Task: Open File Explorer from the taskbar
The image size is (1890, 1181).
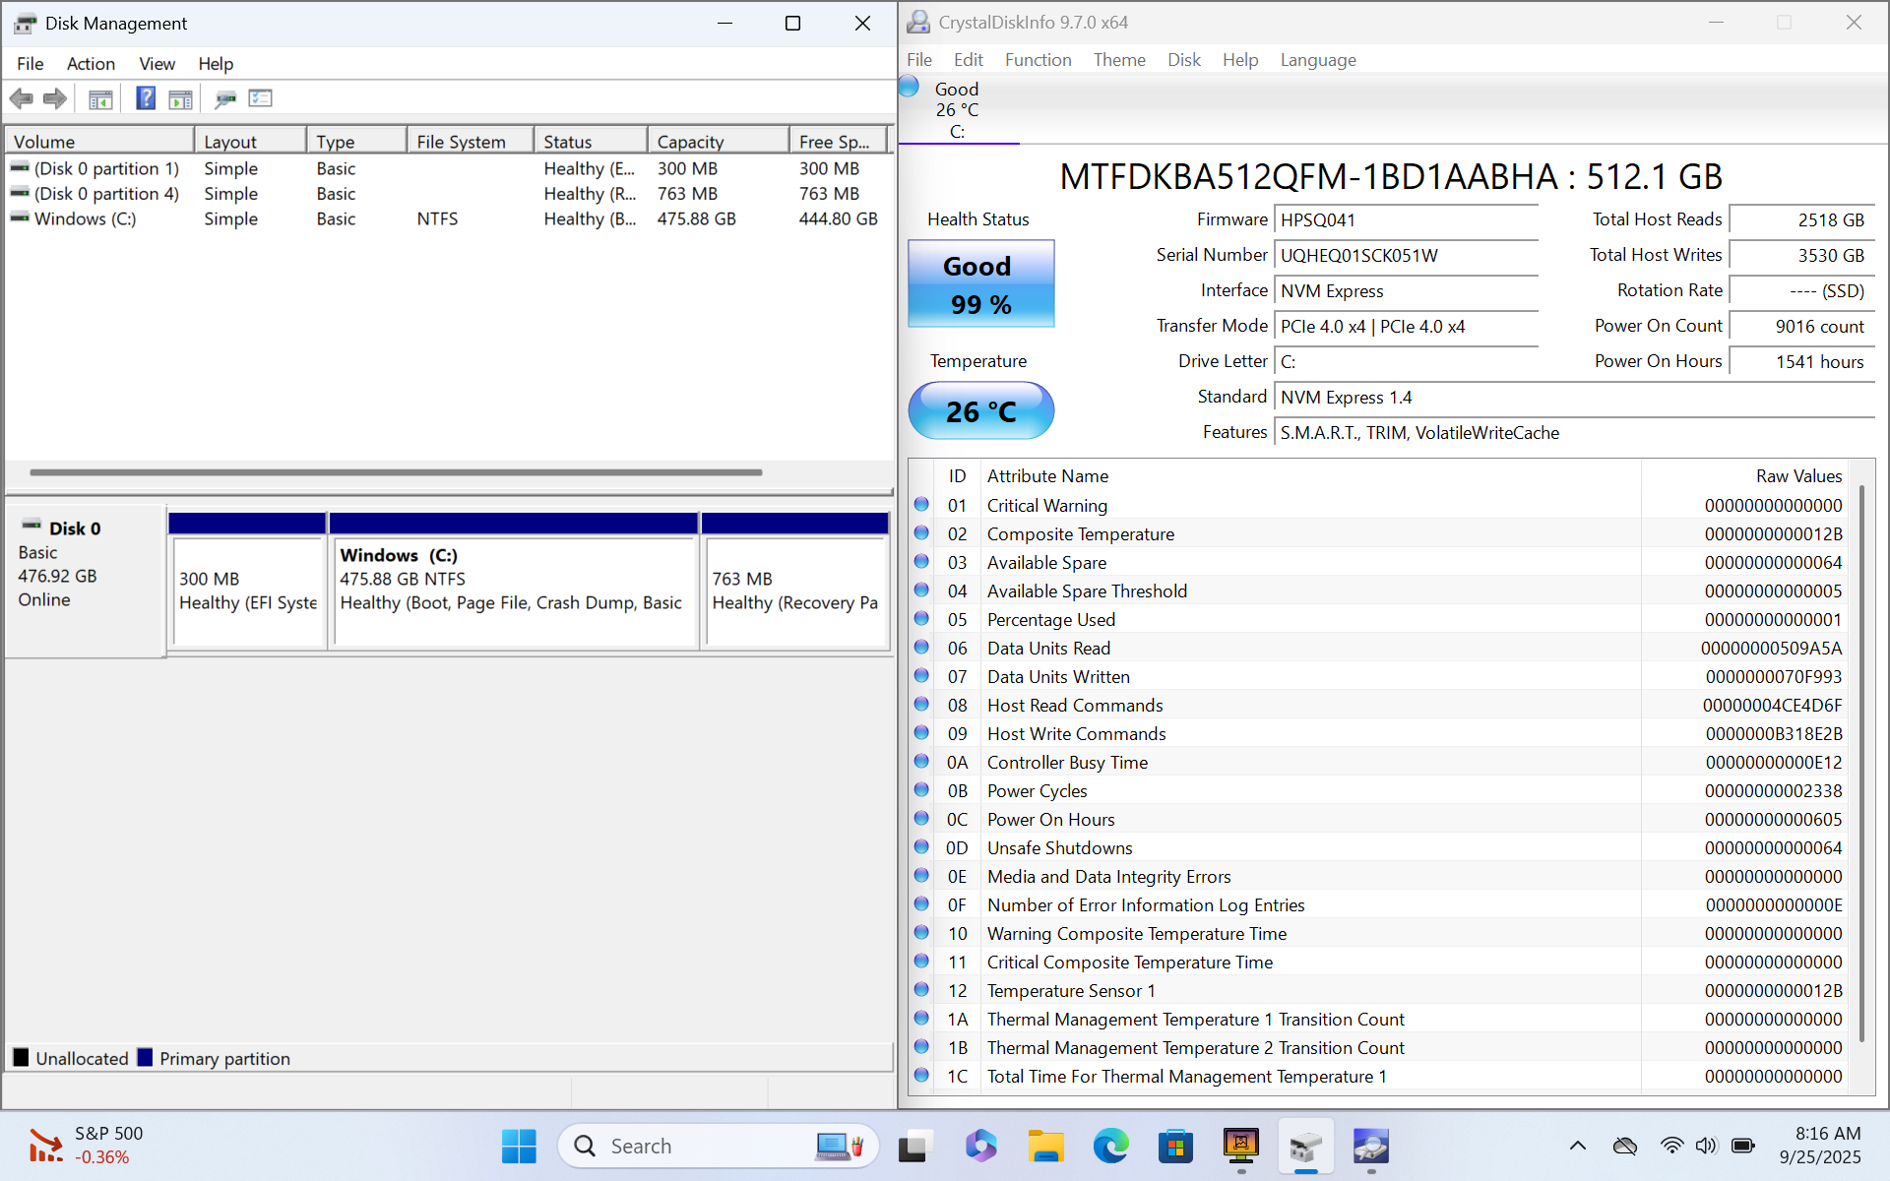Action: coord(1045,1147)
